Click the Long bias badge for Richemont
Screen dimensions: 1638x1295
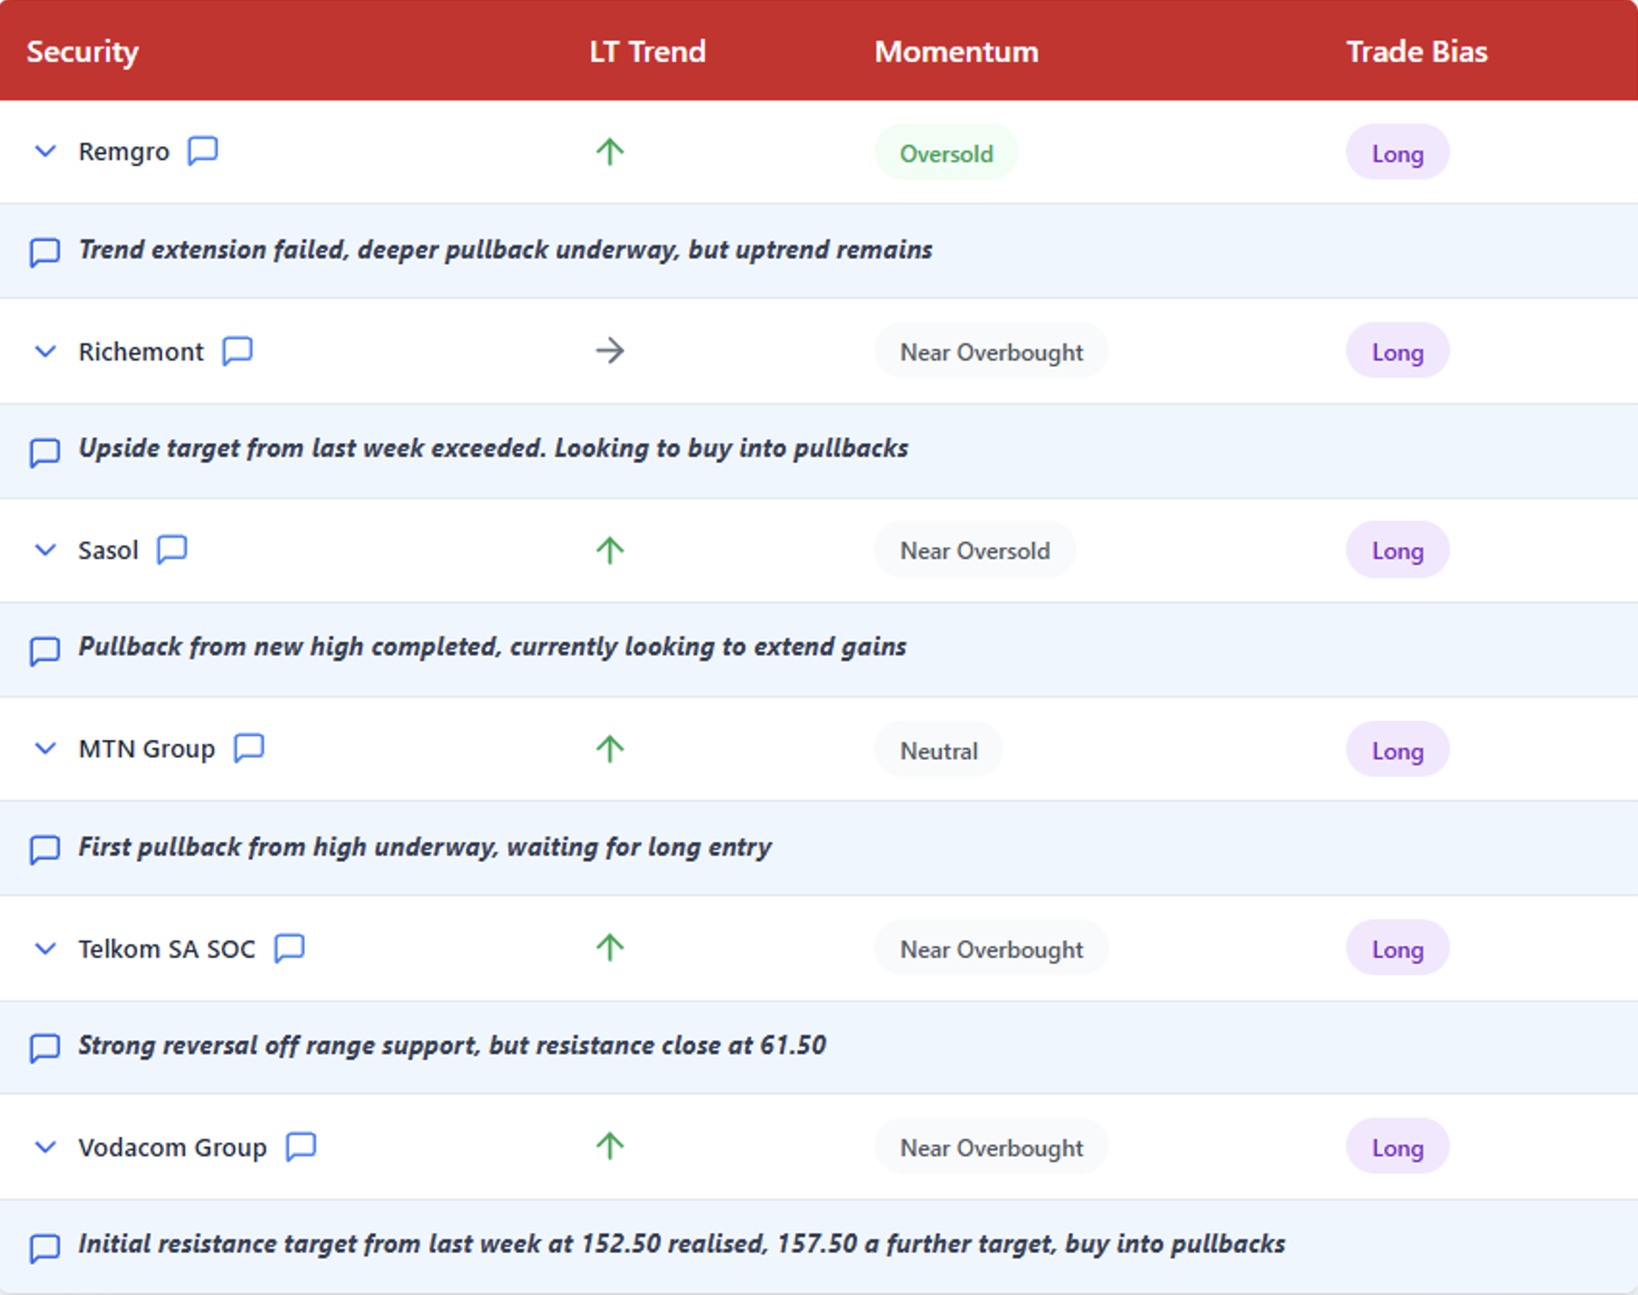(1397, 352)
